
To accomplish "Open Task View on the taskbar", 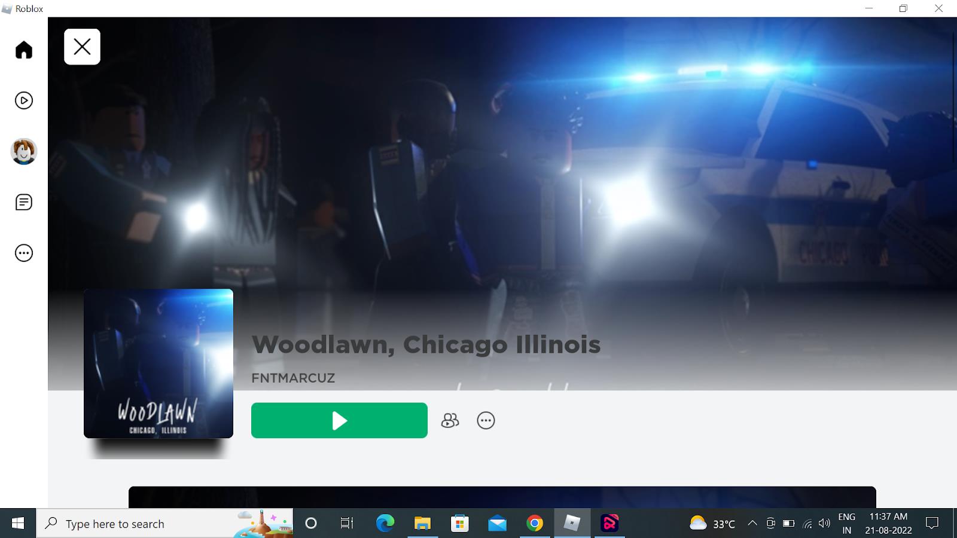I will (347, 524).
